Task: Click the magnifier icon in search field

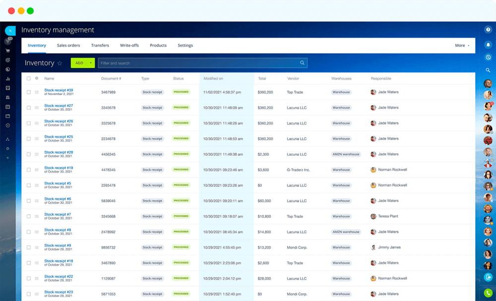Action: (x=302, y=63)
